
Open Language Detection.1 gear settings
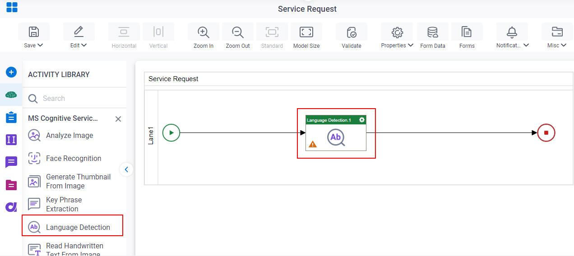coord(361,120)
